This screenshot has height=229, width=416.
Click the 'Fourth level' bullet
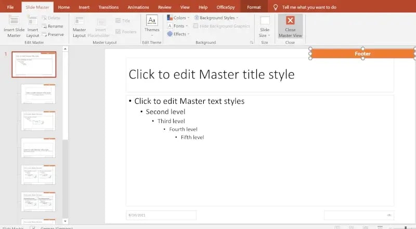(183, 129)
